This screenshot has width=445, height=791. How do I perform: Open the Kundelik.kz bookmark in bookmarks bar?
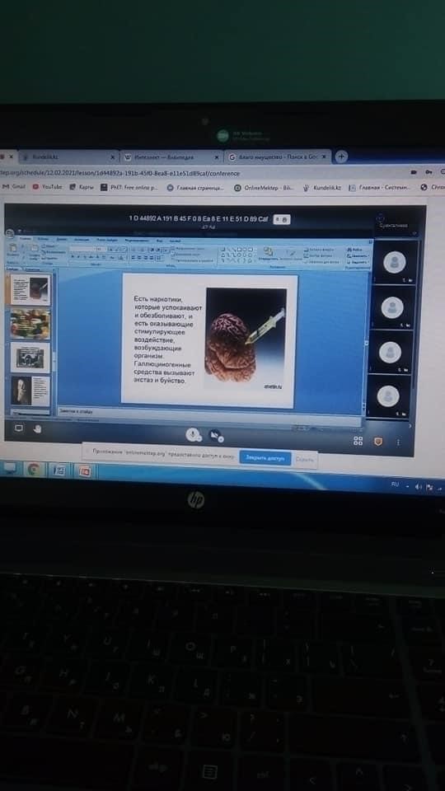click(322, 188)
